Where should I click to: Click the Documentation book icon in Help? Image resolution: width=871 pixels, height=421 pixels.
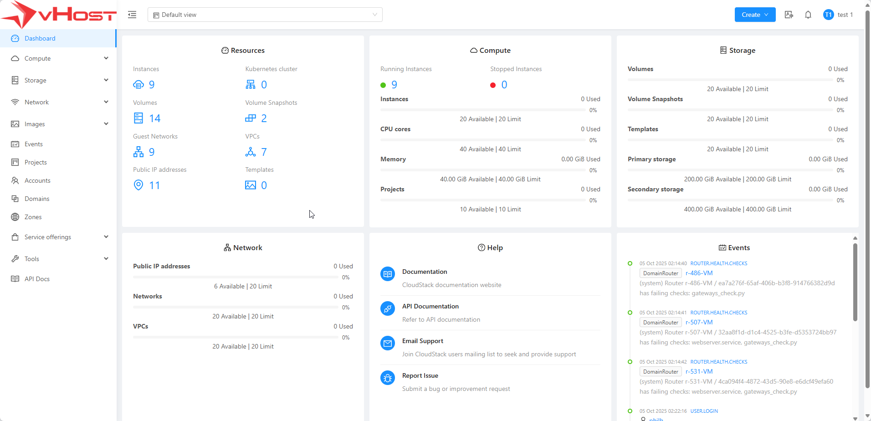tap(387, 274)
